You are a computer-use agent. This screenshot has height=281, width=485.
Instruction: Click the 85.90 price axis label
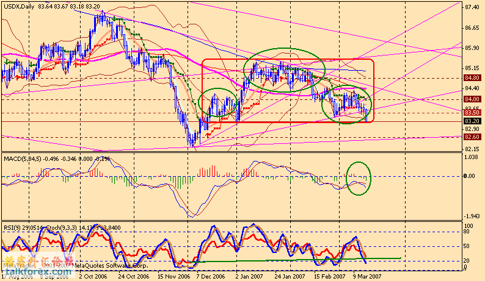(x=472, y=48)
